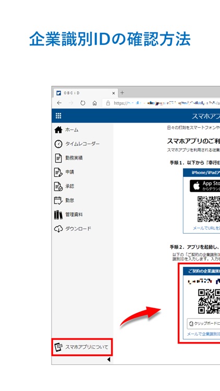Click the checked document icon for 承認
The width and height of the screenshot is (220, 391).
58,186
